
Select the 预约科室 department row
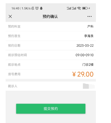(51, 27)
